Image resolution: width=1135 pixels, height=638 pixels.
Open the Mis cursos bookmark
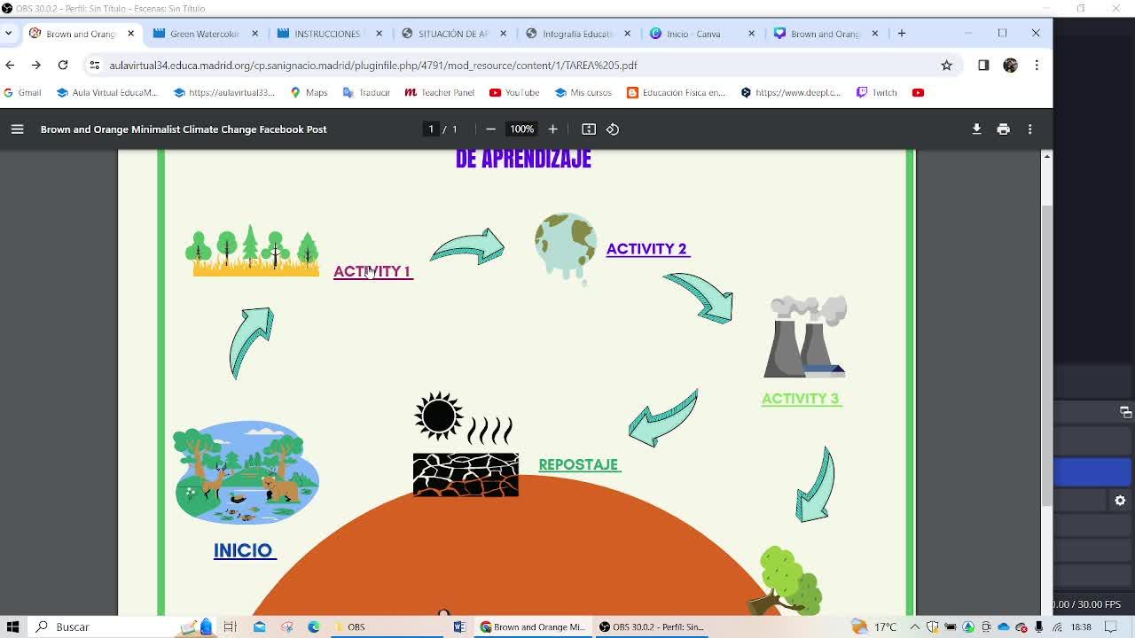pyautogui.click(x=583, y=92)
